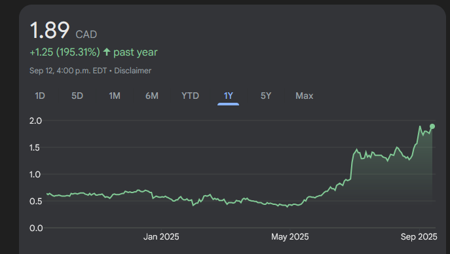450x254 pixels.
Task: Click the 1.89 price value
Action: 50,30
